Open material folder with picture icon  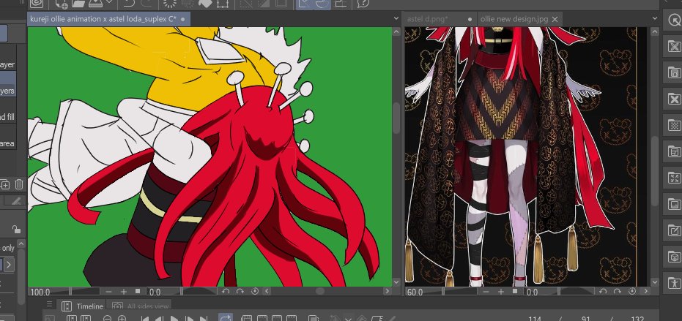tap(674, 204)
